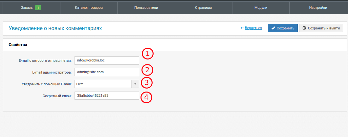348x137 pixels.
Task: Open Настройки menu item
Action: [x=318, y=8]
